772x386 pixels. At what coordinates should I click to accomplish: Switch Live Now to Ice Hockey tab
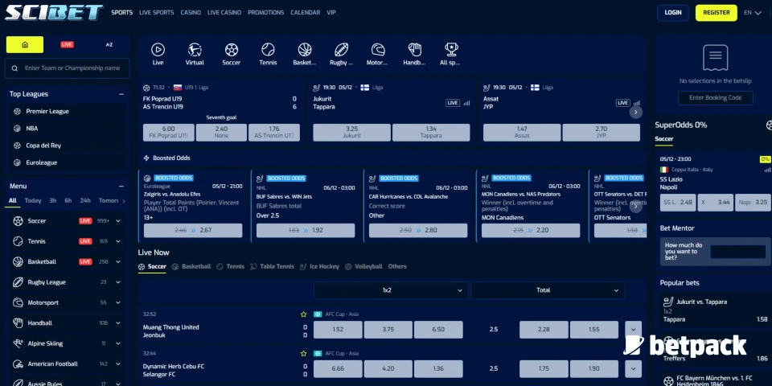(319, 266)
